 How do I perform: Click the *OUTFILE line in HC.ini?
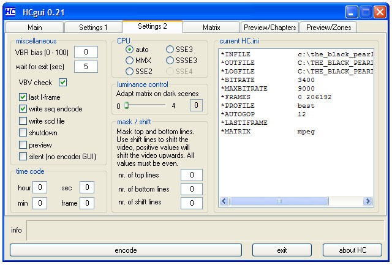pos(296,62)
